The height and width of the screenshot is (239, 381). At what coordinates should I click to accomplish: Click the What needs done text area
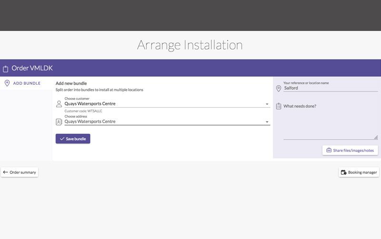331,121
